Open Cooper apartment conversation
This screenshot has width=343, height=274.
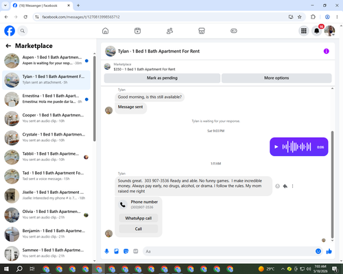tap(46, 119)
